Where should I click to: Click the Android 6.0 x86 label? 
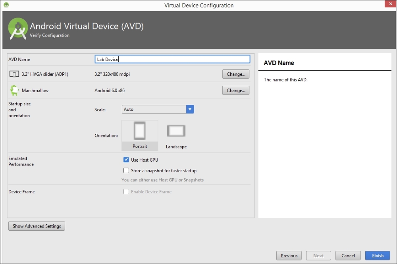point(110,91)
